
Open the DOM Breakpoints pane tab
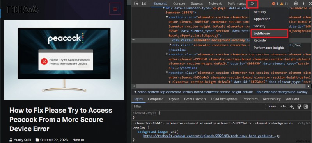pos(224,99)
